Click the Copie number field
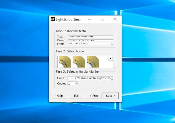175x123 pixels. click(71, 84)
